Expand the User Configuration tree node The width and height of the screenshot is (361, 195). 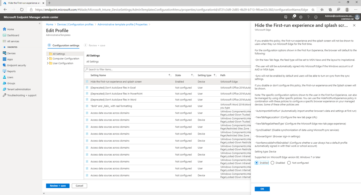(x=48, y=63)
